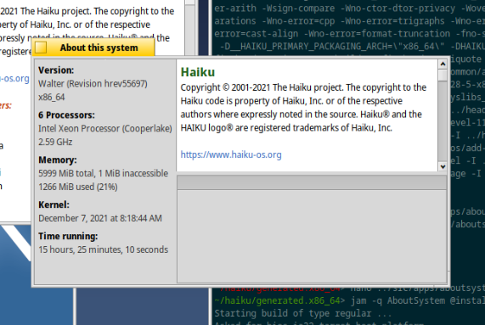
Task: Open the haiku-os.org link in front window
Action: (x=231, y=154)
